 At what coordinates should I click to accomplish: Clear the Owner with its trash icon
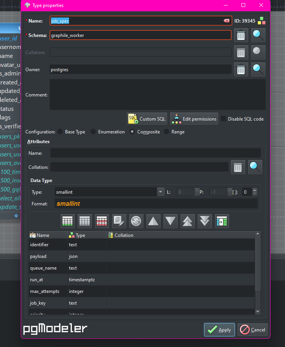coord(241,70)
